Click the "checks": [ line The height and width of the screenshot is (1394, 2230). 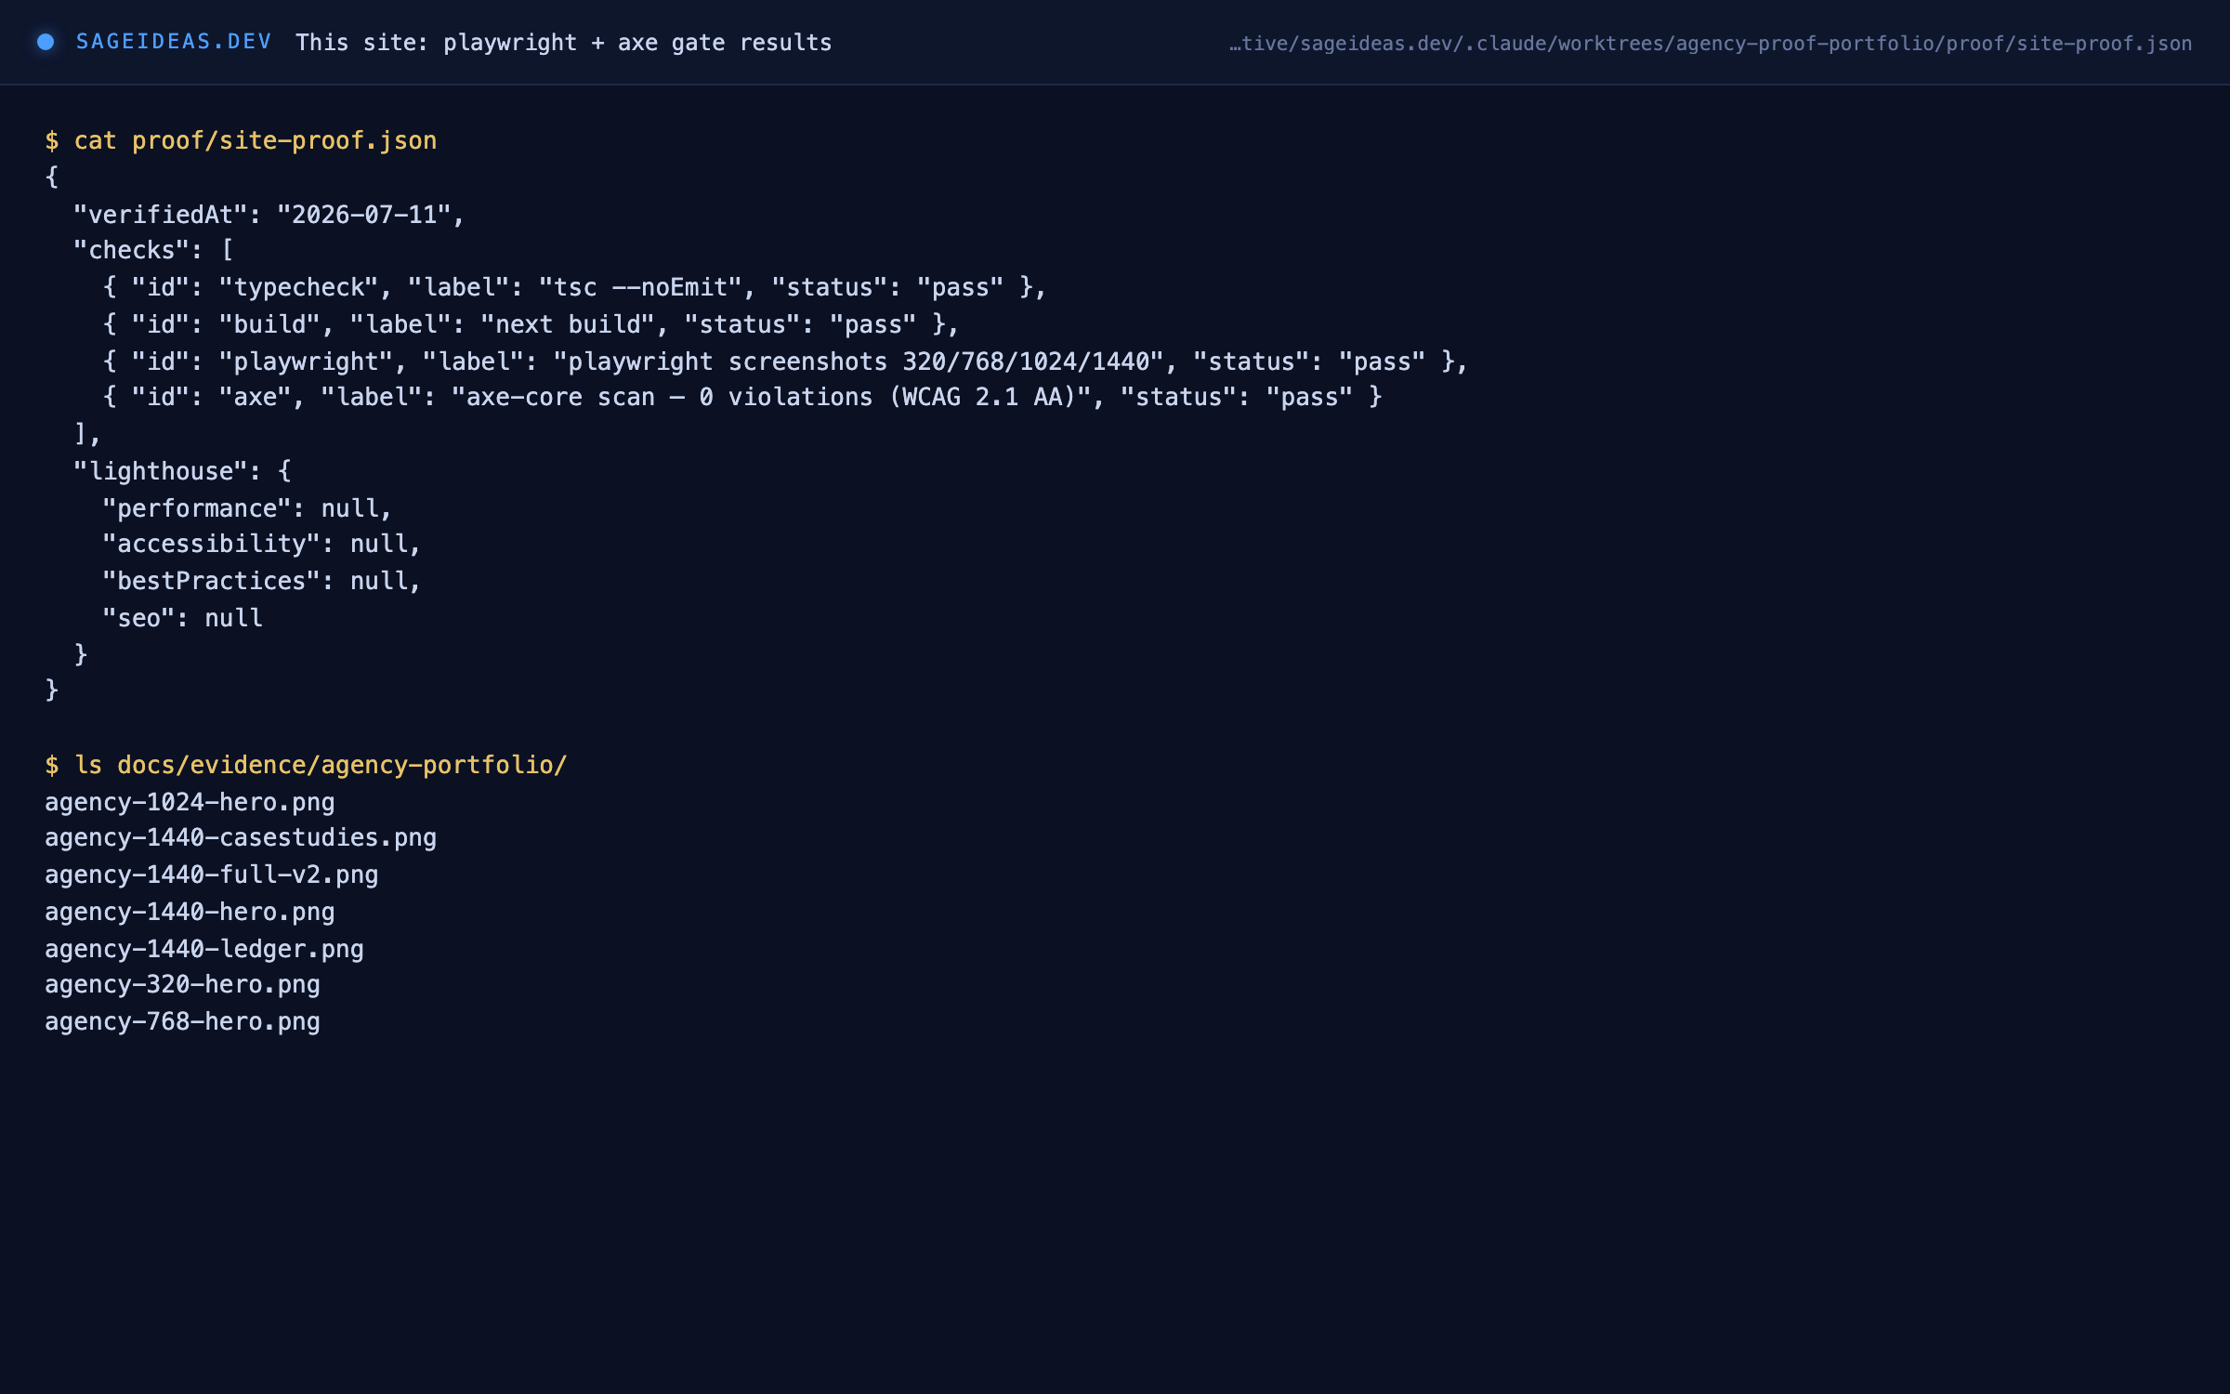tap(153, 251)
